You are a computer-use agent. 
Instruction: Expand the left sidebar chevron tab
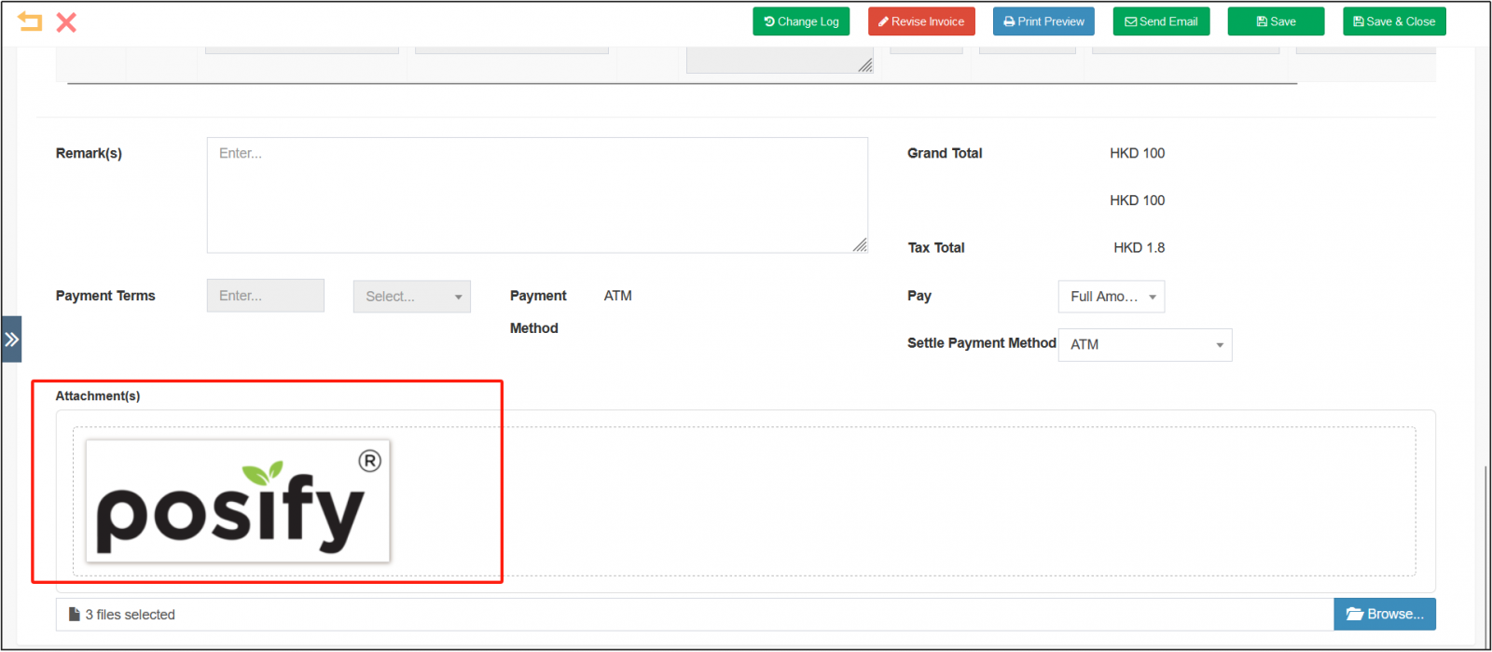(11, 340)
